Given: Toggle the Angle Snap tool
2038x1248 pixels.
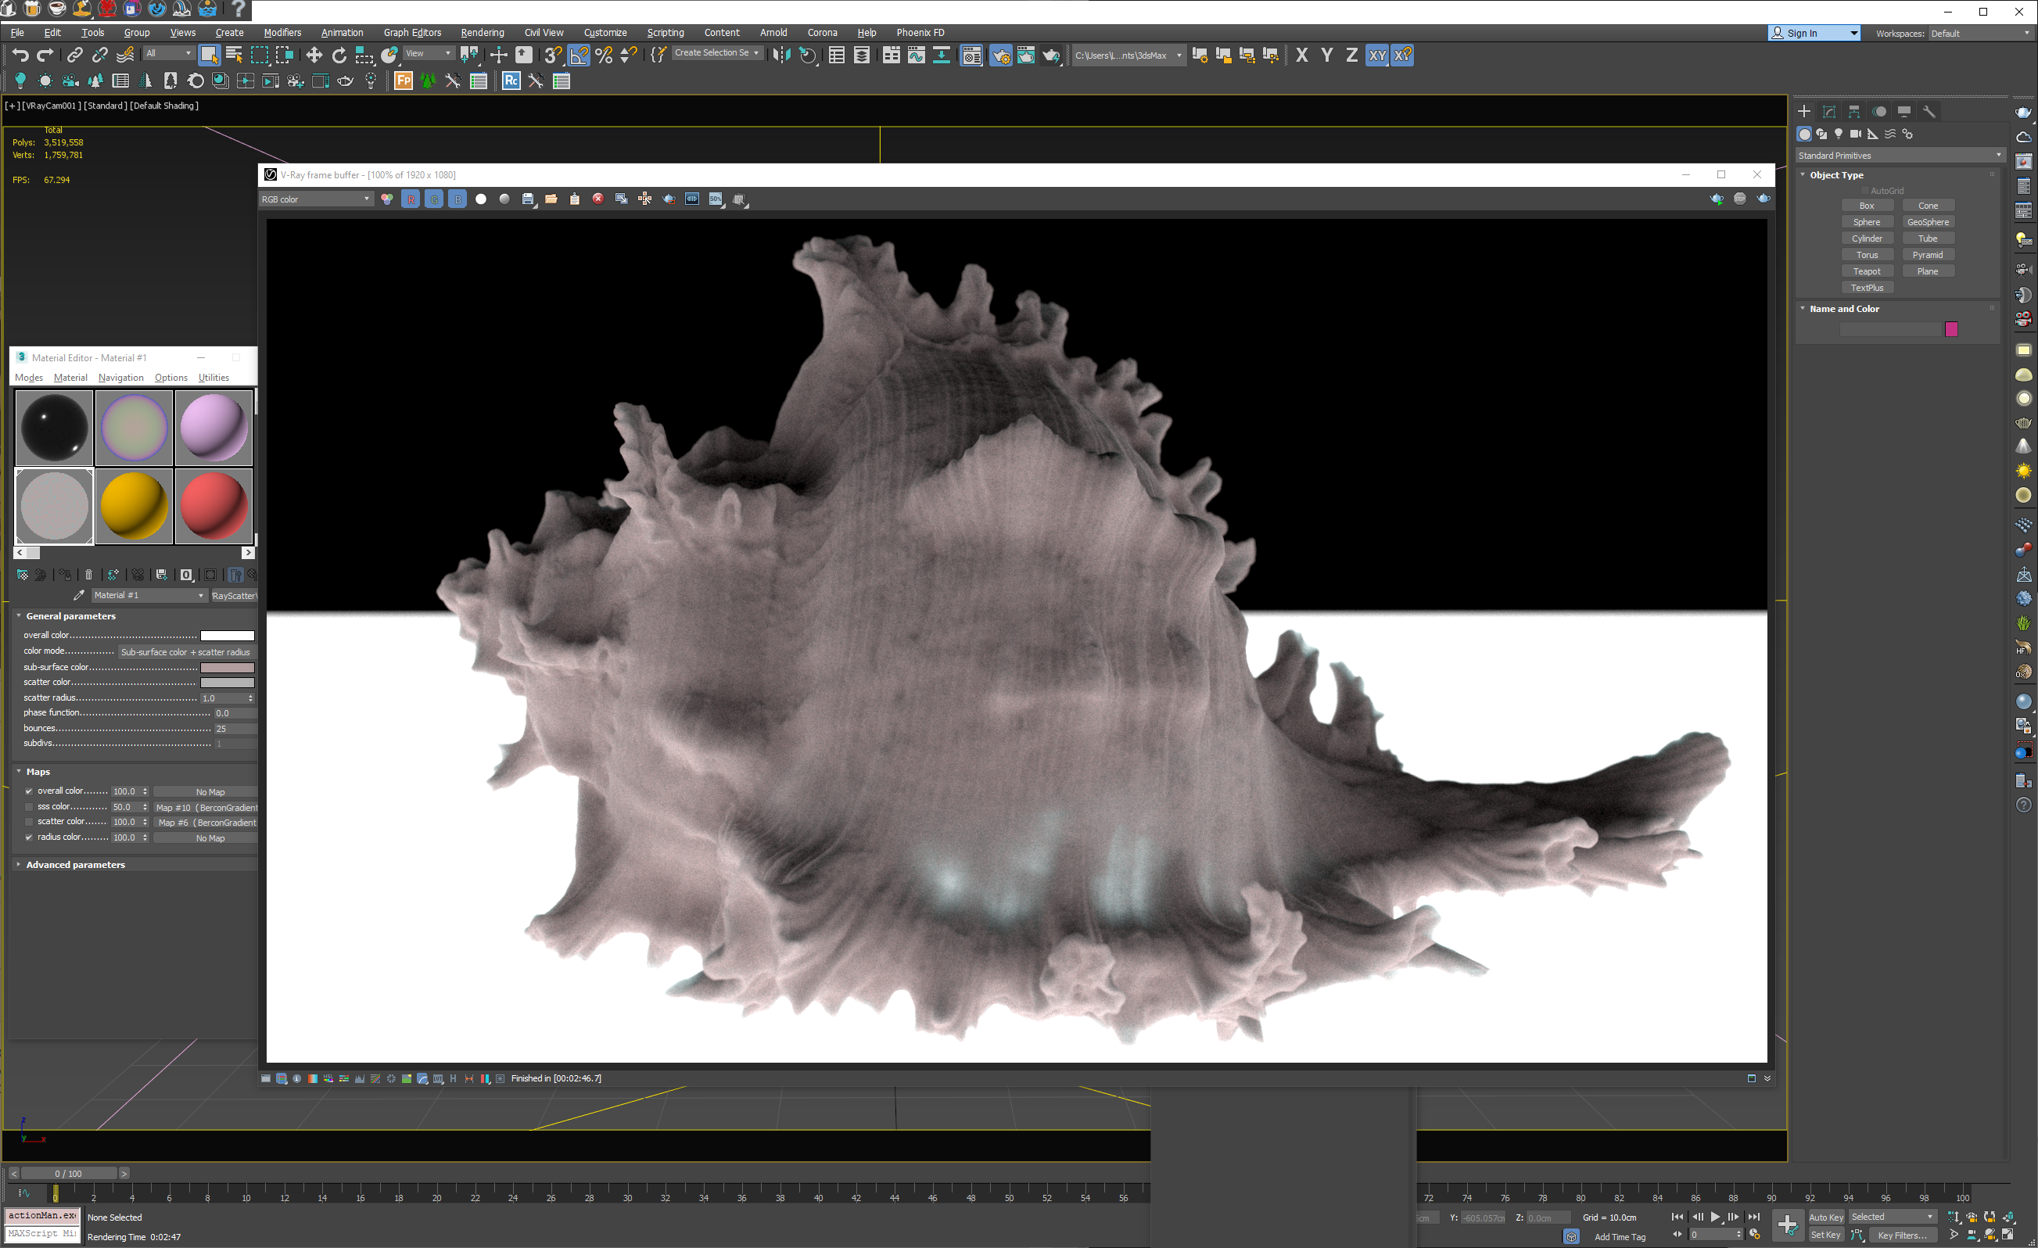Looking at the screenshot, I should 579,56.
